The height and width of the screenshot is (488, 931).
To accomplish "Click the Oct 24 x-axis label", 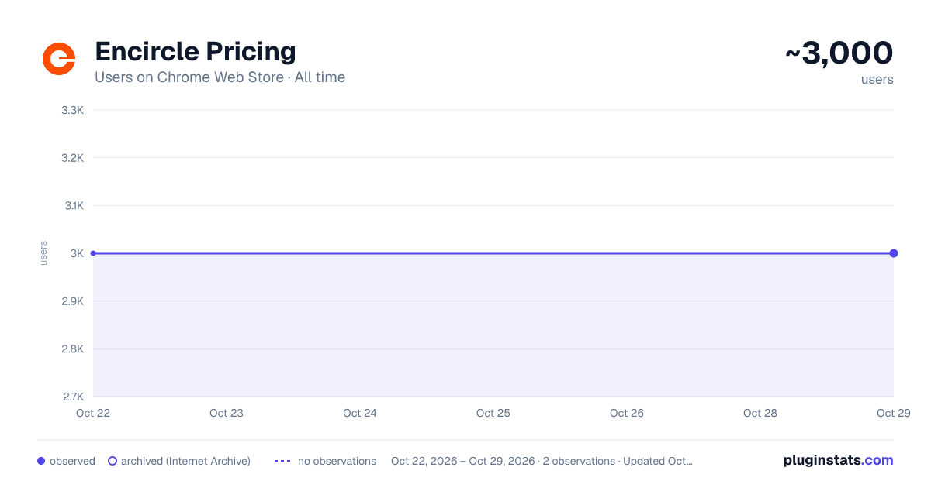I will coord(360,413).
